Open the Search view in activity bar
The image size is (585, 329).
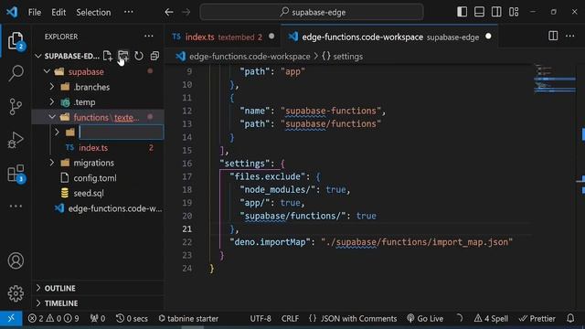point(16,73)
